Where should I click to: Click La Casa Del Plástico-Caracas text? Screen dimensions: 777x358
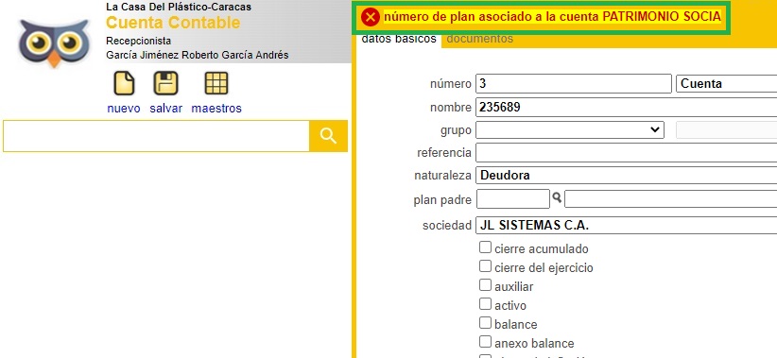click(179, 7)
